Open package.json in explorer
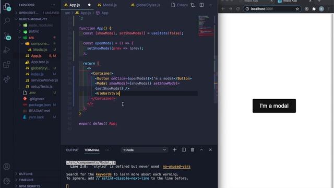This screenshot has height=188, width=334. 38,105
